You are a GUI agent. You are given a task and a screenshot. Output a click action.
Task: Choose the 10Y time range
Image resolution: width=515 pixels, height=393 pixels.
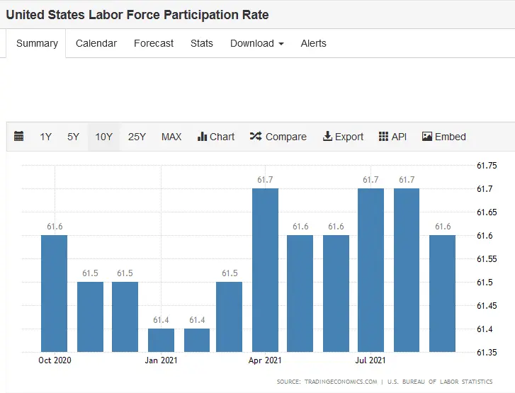coord(103,137)
